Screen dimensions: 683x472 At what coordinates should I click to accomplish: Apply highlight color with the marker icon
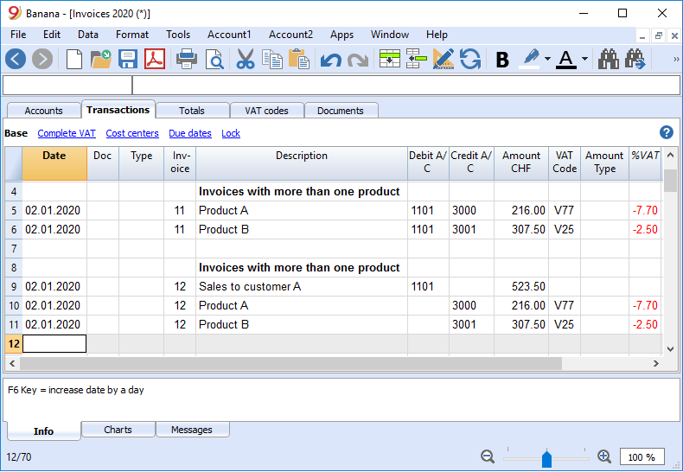coord(530,59)
